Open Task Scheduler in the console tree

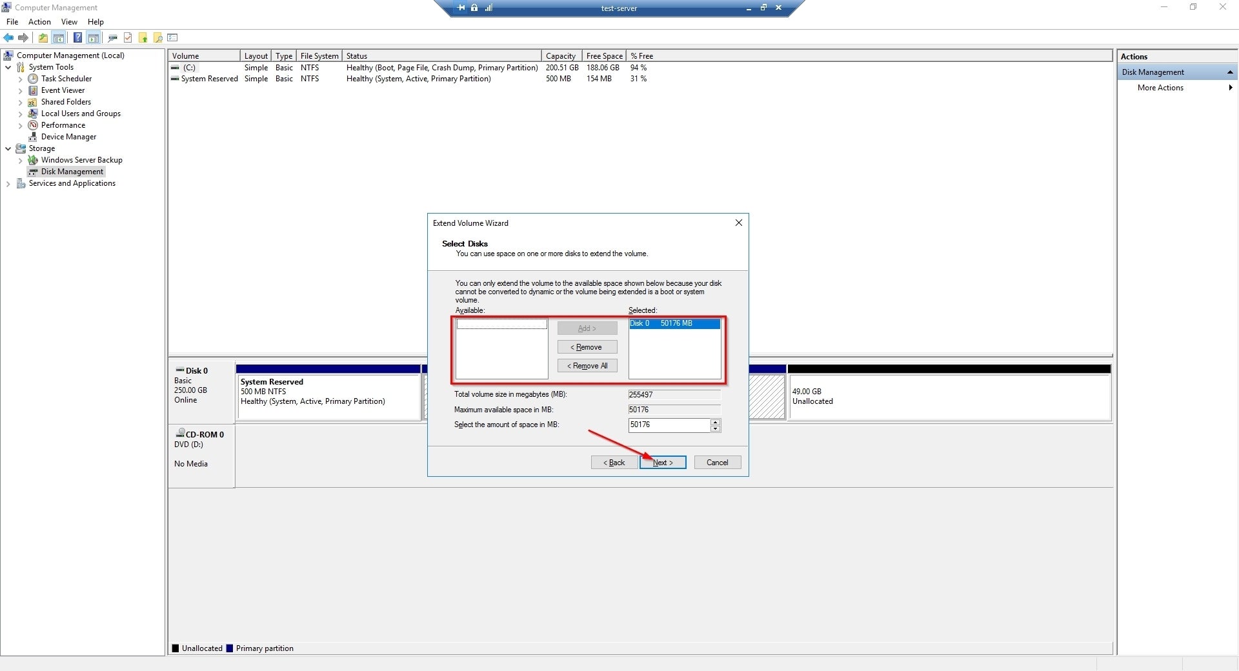66,79
